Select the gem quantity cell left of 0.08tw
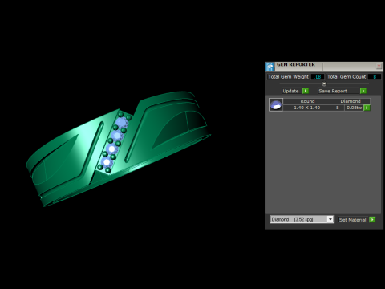385x289 pixels. tap(337, 108)
